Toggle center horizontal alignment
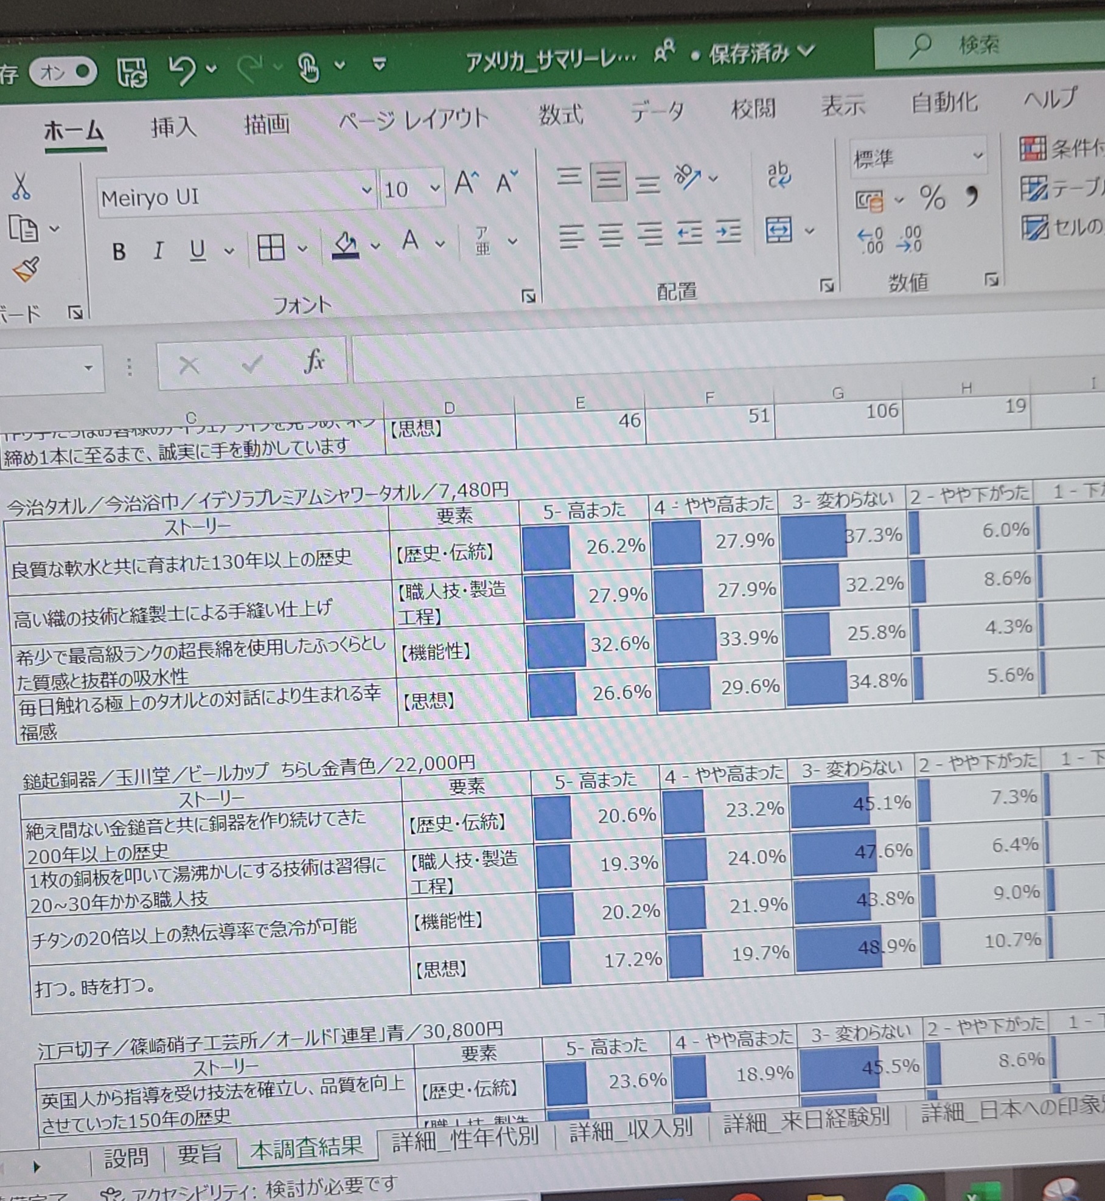Image resolution: width=1105 pixels, height=1201 pixels. click(x=609, y=235)
